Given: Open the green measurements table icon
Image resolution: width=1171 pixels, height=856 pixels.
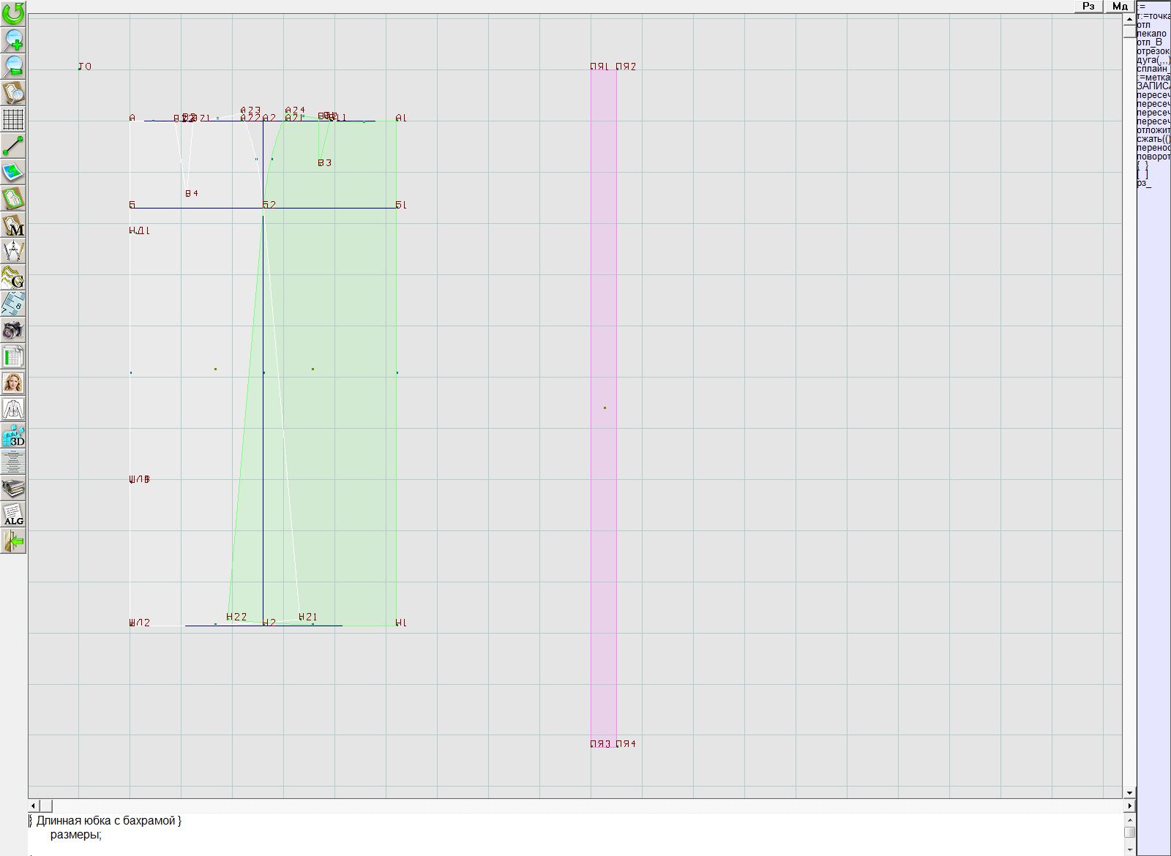Looking at the screenshot, I should point(13,356).
